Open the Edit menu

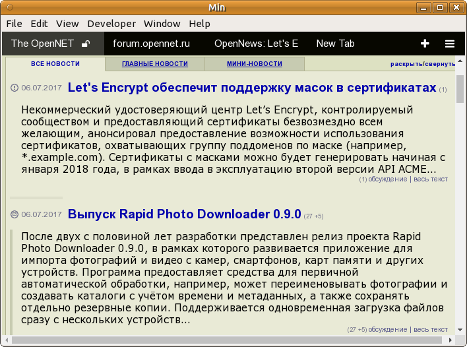(39, 24)
